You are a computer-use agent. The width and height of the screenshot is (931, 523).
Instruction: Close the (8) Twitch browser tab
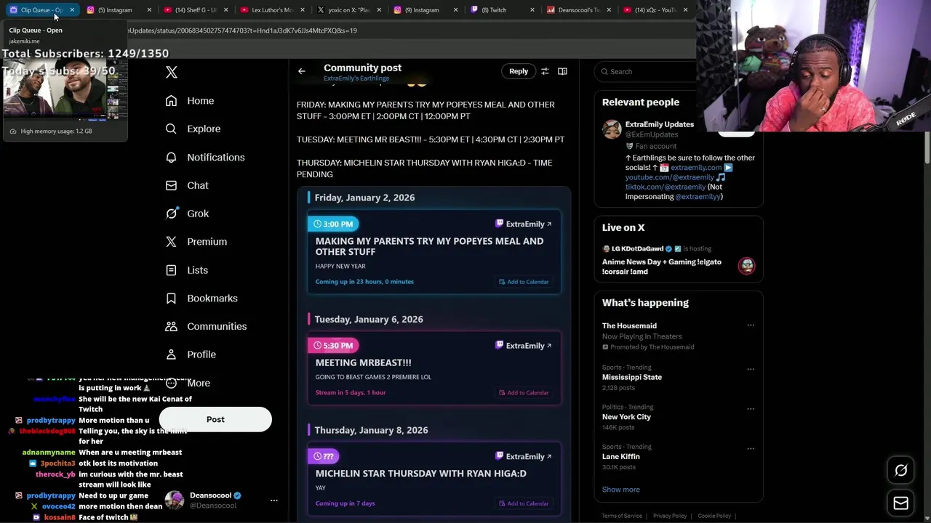pyautogui.click(x=532, y=10)
